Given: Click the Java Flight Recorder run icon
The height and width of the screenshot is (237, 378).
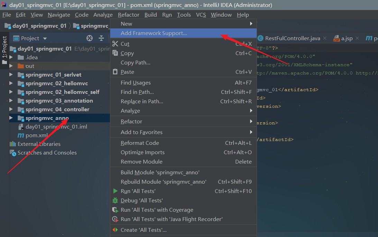Looking at the screenshot, I should (115, 219).
